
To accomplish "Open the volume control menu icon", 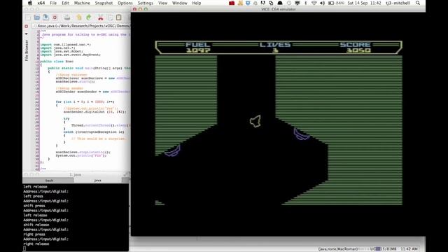I will click(323, 3).
